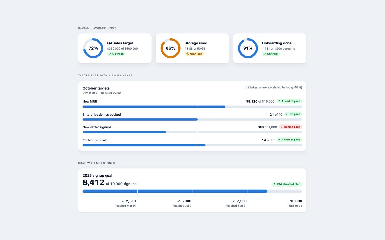Viewport: 385px width, 240px height.
Task: Click the New MRR progress bar
Action: [192, 107]
